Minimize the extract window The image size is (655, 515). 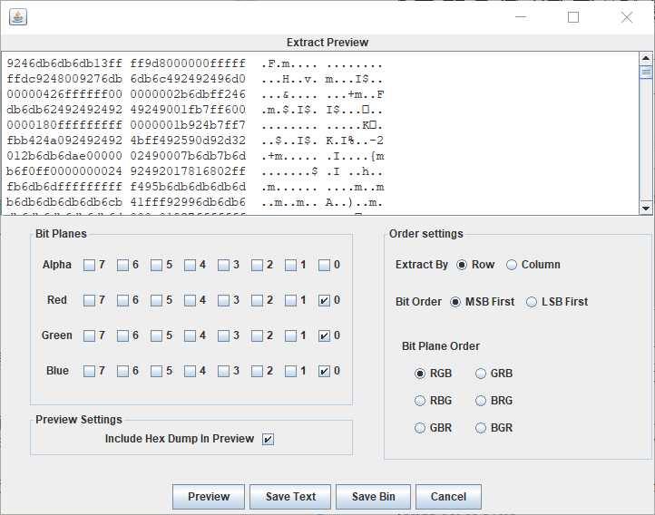click(521, 17)
